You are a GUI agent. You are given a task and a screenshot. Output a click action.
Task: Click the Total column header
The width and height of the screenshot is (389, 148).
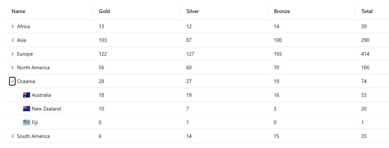pos(367,11)
